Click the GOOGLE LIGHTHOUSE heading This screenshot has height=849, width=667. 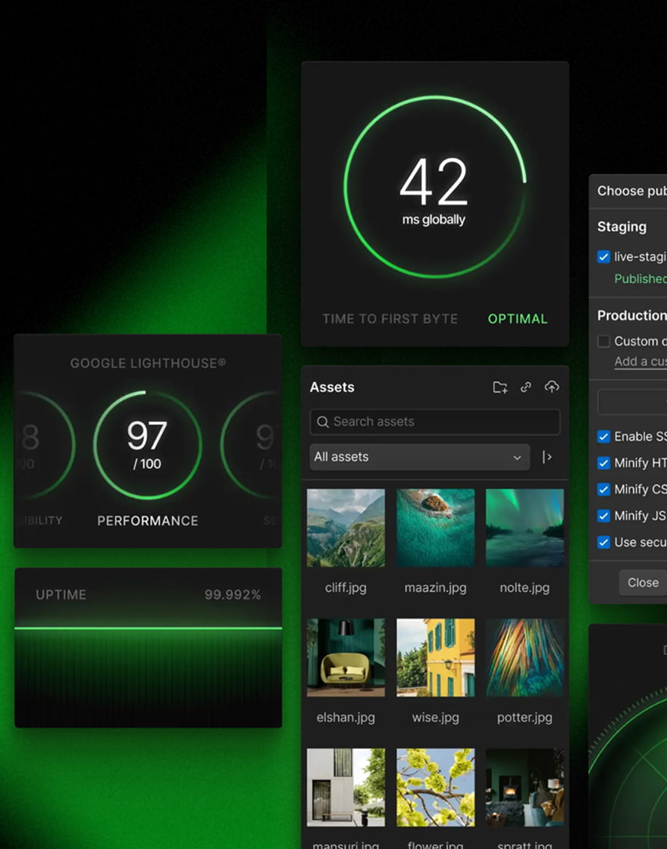(148, 363)
